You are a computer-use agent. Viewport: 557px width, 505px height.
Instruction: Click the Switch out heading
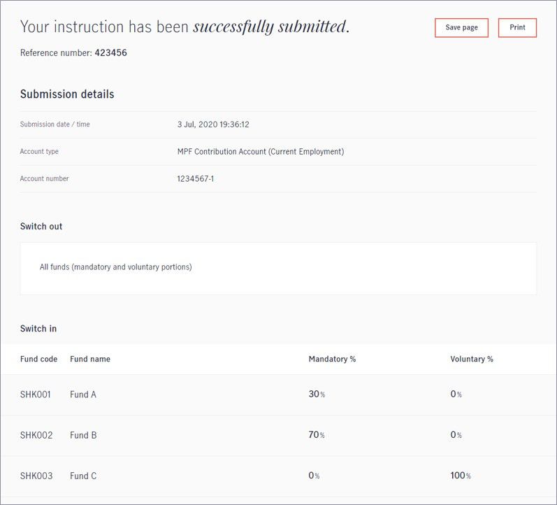pos(41,226)
